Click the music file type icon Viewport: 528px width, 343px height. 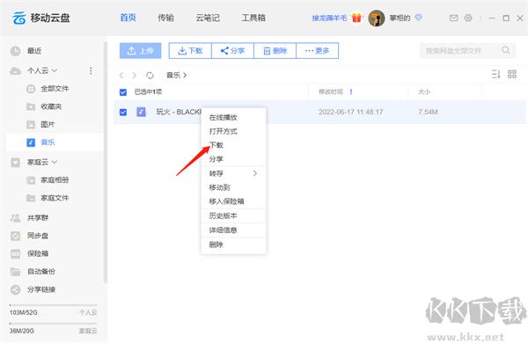(141, 112)
